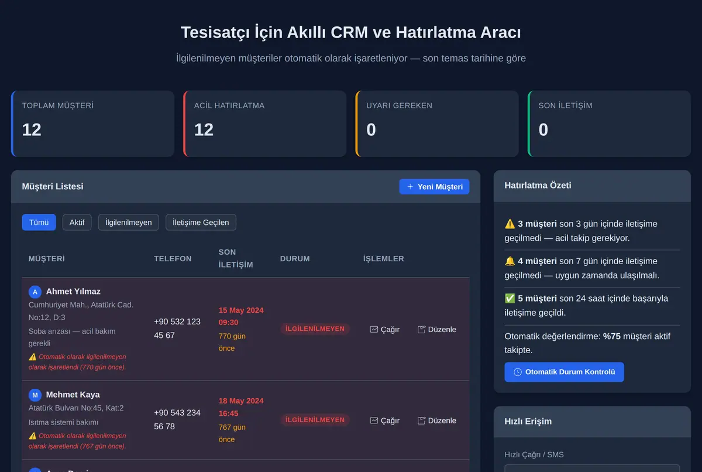Click the Son İletişim column header
Screen dimensions: 702x472
[236, 258]
